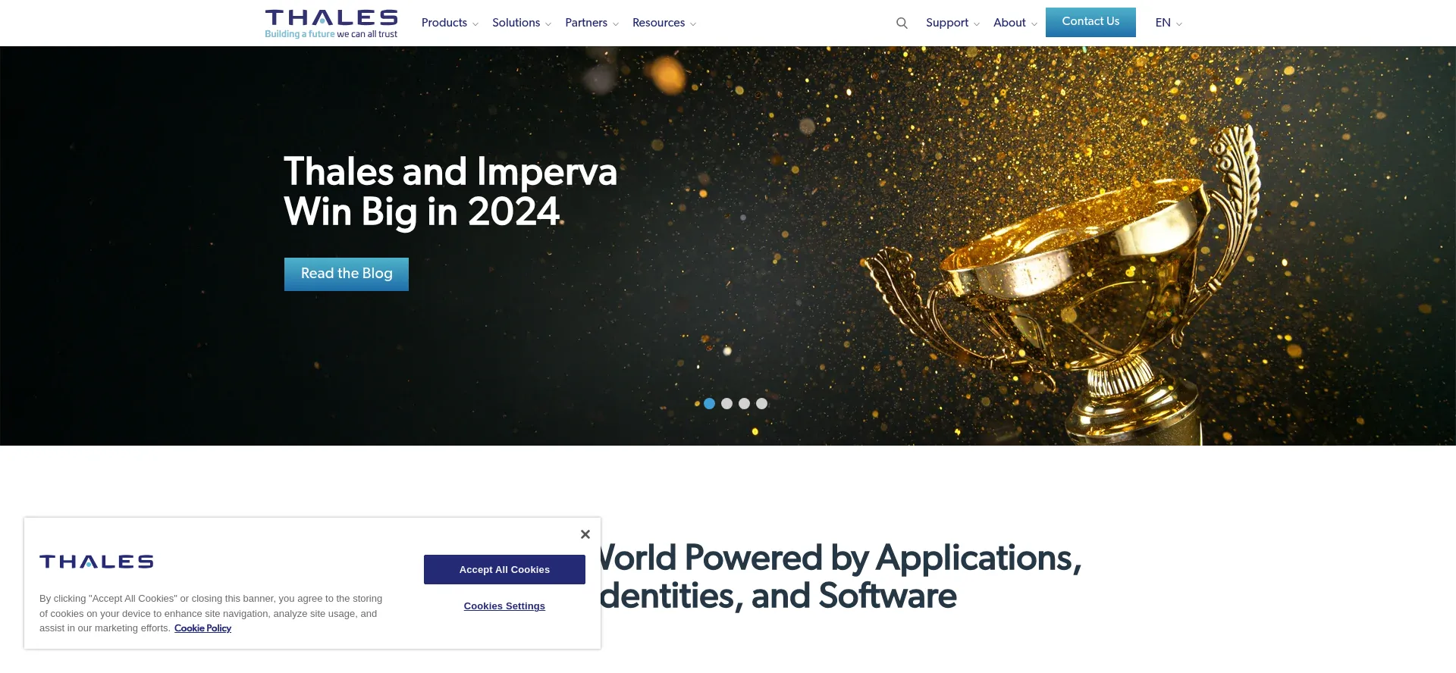1456x673 pixels.
Task: Click the 'Building a future we can all trust' tagline
Action: coord(331,34)
